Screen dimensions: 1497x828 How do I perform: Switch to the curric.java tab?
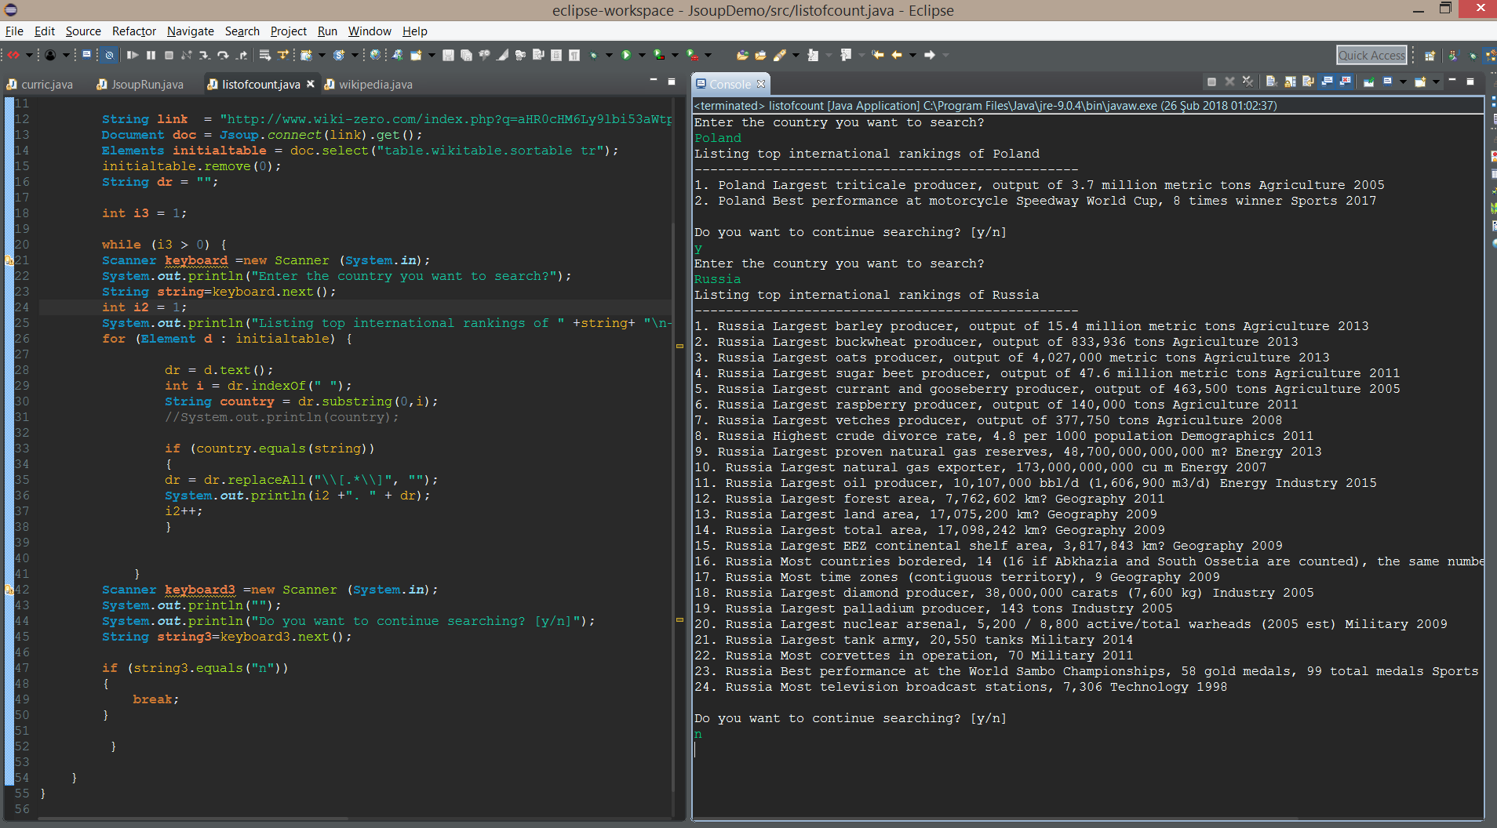40,85
